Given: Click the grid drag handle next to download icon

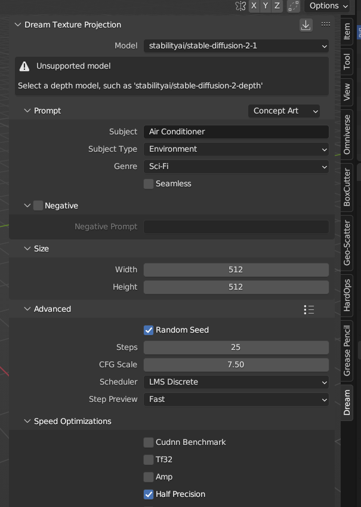Looking at the screenshot, I should pyautogui.click(x=325, y=23).
